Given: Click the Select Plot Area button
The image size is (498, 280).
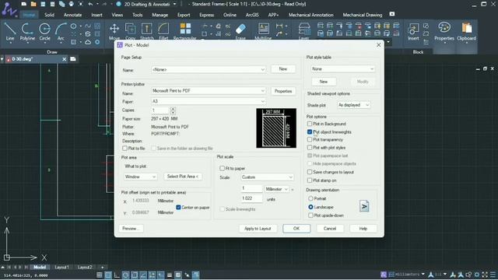Looking at the screenshot, I should [183, 177].
